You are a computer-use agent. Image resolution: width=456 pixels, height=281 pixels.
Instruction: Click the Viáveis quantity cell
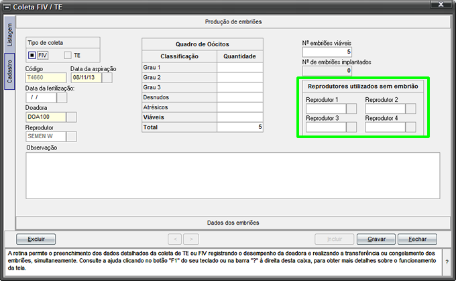[x=240, y=117]
